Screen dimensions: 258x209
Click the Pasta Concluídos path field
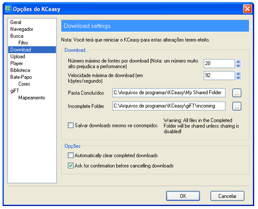169,93
